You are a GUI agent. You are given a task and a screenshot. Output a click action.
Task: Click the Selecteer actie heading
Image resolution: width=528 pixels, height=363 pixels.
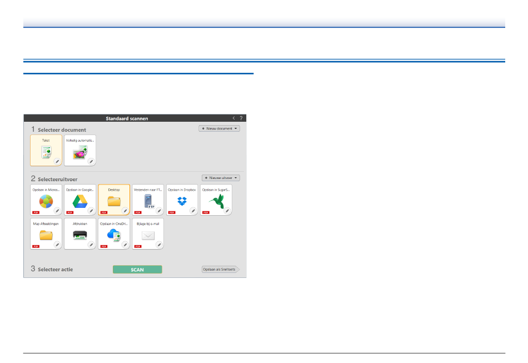tap(55, 270)
